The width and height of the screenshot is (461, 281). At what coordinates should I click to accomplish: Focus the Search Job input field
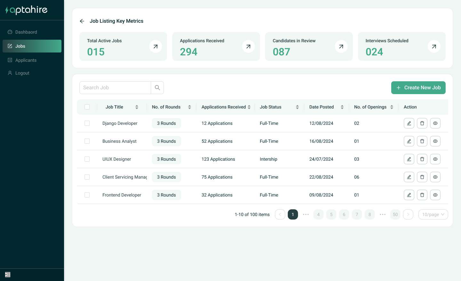115,88
